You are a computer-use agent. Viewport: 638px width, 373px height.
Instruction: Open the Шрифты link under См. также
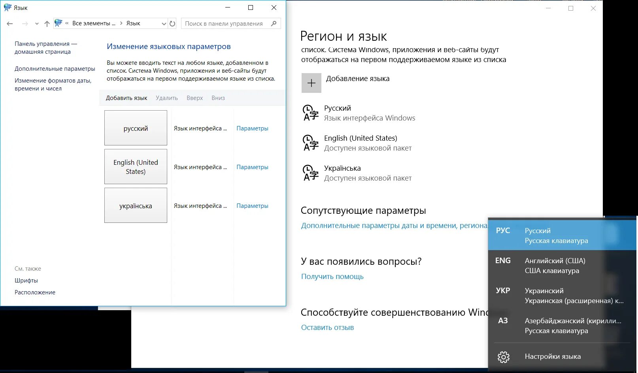(26, 281)
